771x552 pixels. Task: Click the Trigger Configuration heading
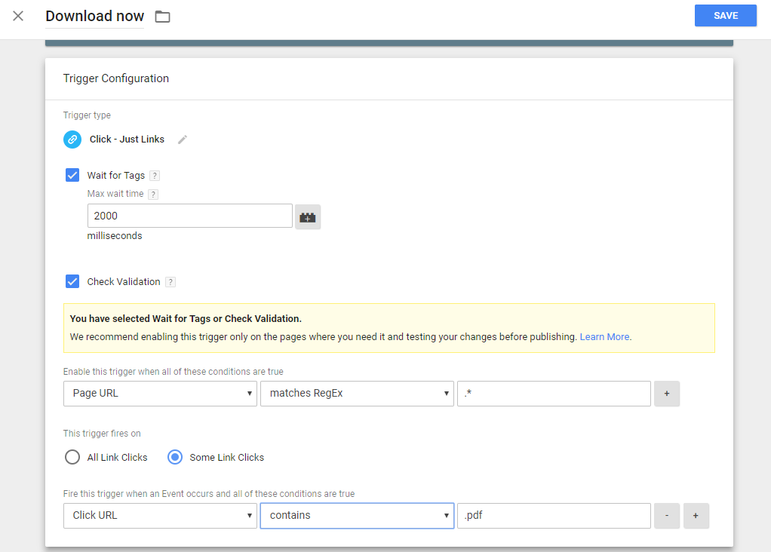point(116,78)
